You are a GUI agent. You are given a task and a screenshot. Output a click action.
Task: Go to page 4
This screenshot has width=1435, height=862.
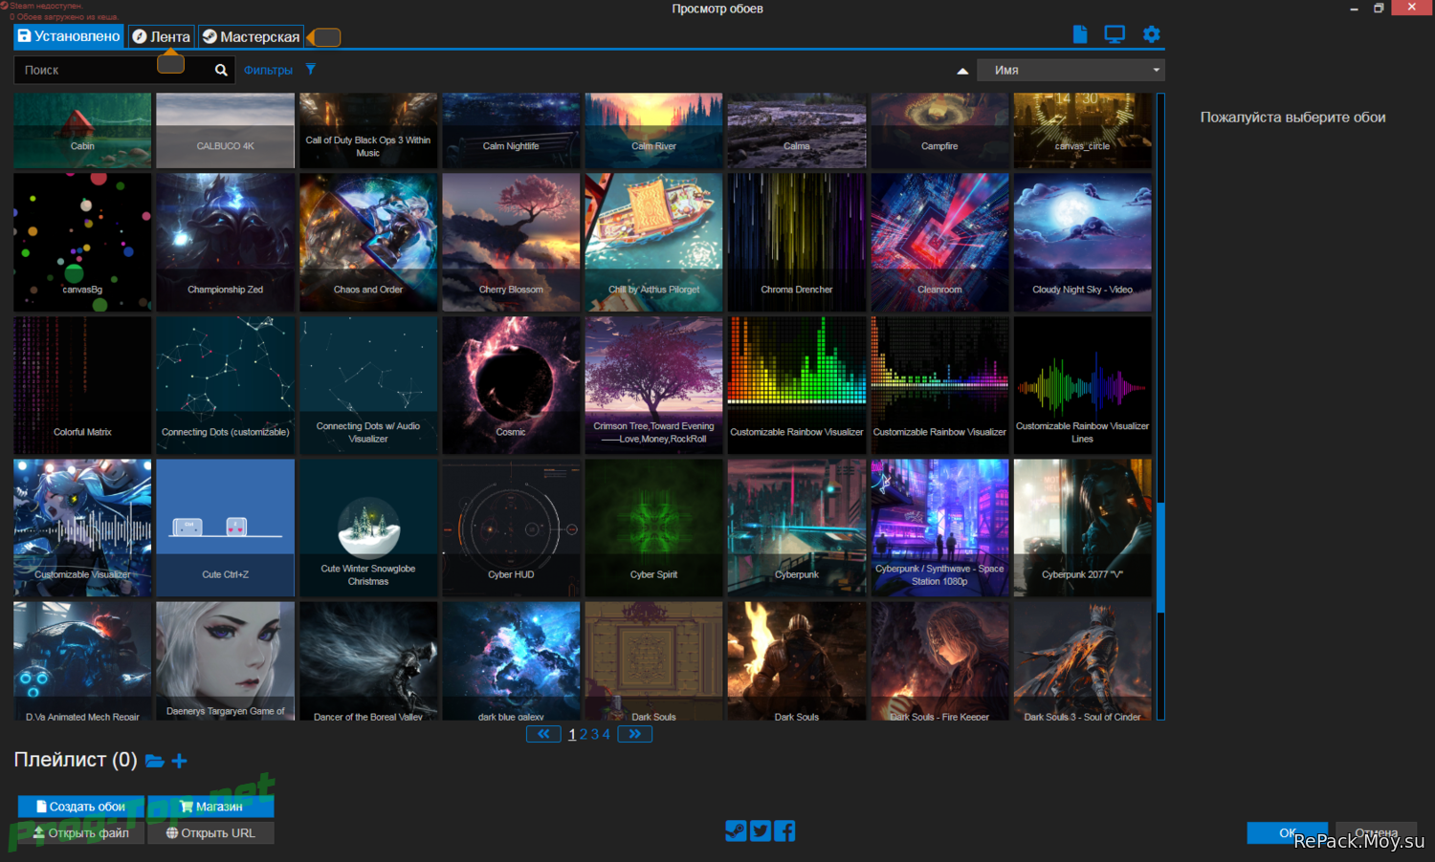click(x=606, y=734)
